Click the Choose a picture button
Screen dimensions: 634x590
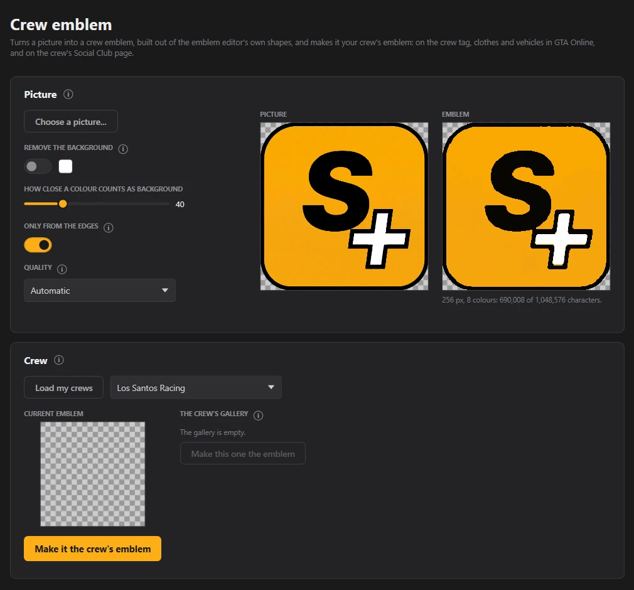[x=71, y=121]
